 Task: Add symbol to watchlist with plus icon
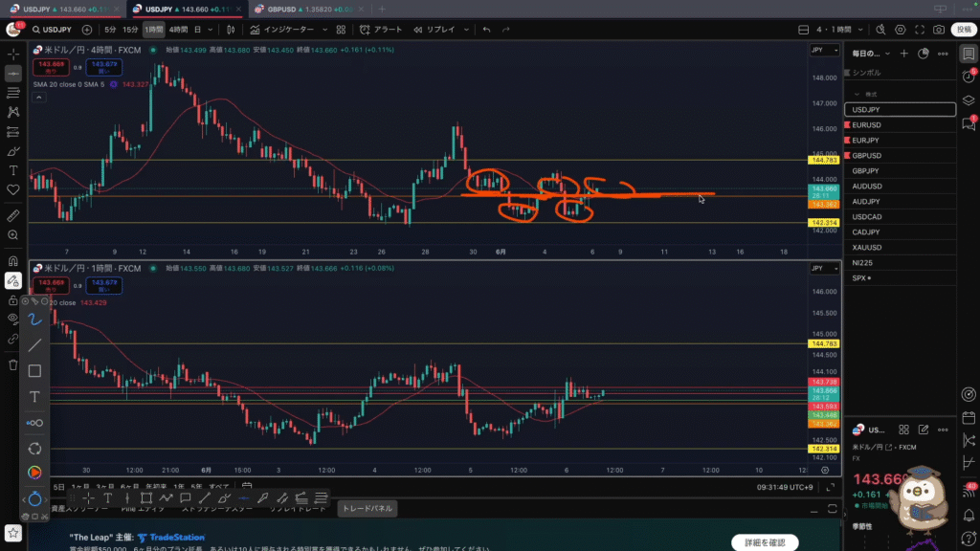(903, 54)
